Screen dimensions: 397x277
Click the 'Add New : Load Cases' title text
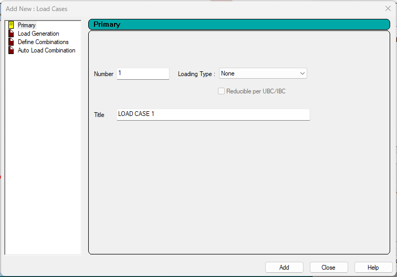[x=36, y=9]
